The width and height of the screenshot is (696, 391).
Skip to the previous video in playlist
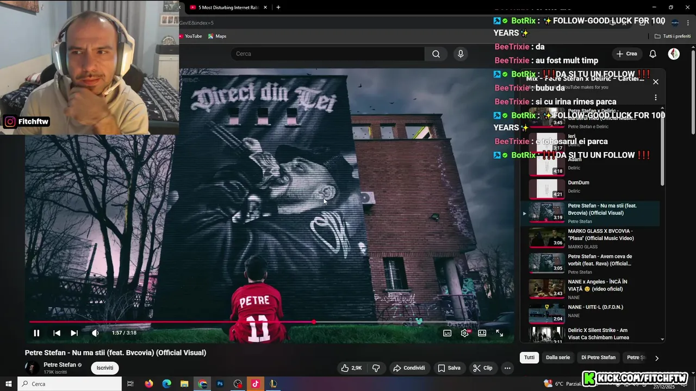pyautogui.click(x=57, y=333)
